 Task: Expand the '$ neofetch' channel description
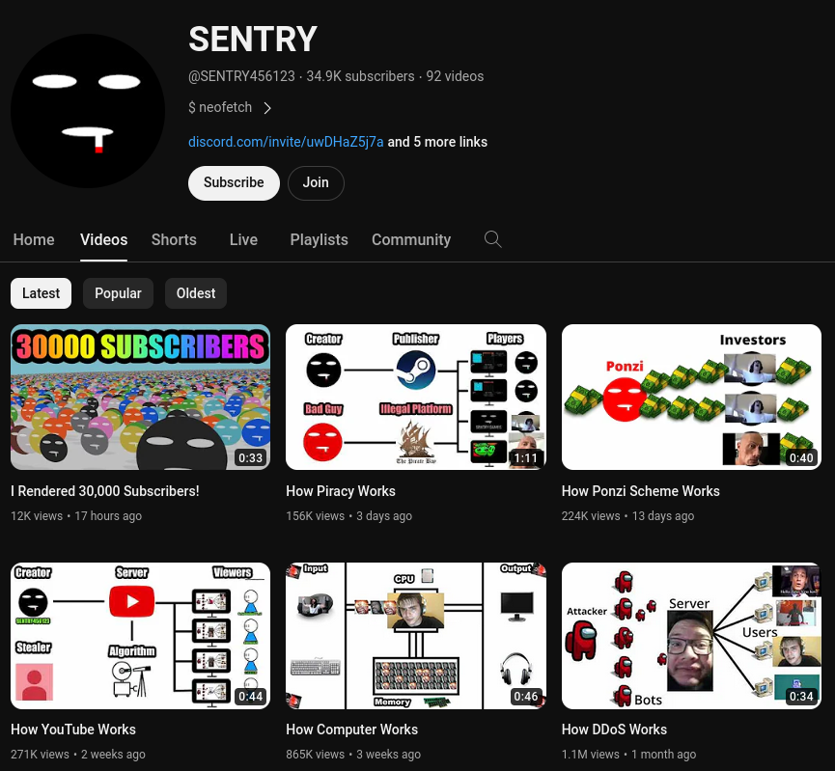[220, 107]
